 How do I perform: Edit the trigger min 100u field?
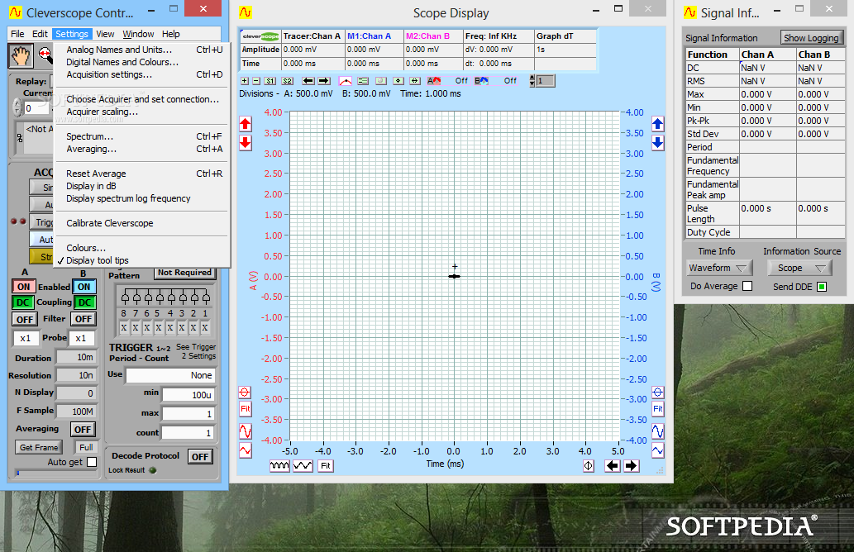(x=188, y=395)
